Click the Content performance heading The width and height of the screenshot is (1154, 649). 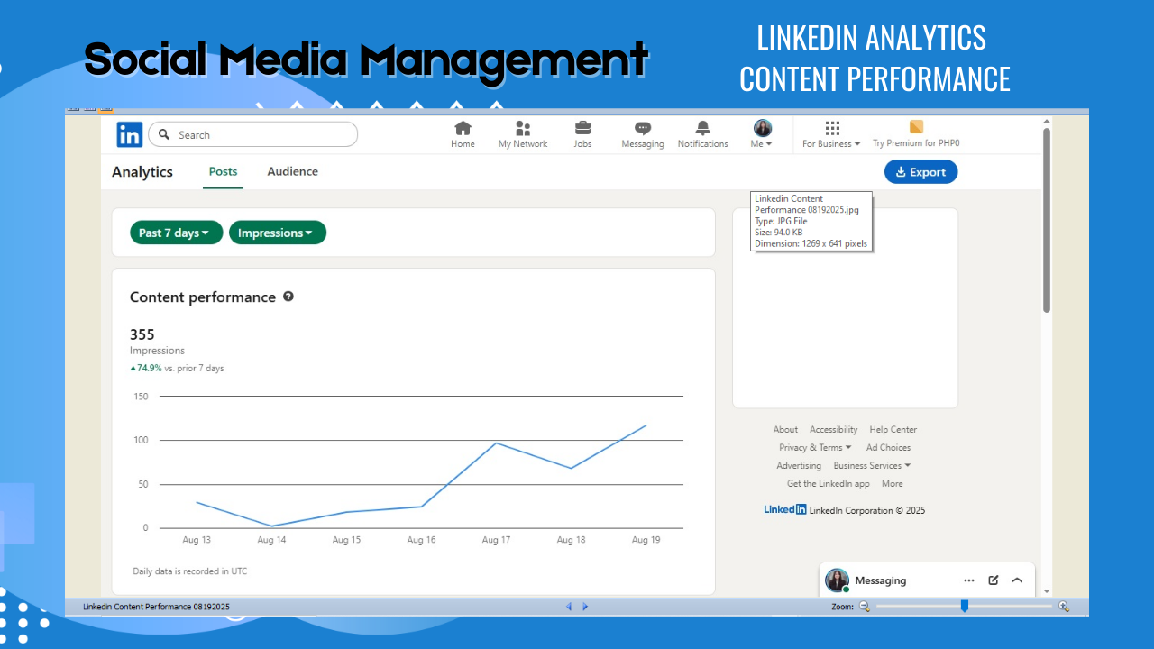[x=203, y=297]
